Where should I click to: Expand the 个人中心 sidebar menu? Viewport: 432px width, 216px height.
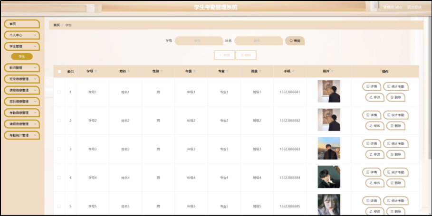[x=22, y=35]
